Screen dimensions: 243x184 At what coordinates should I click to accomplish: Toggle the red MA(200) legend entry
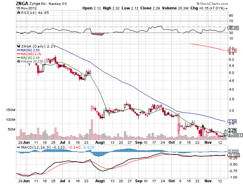tap(29, 54)
